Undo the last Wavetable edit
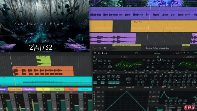 (184, 53)
